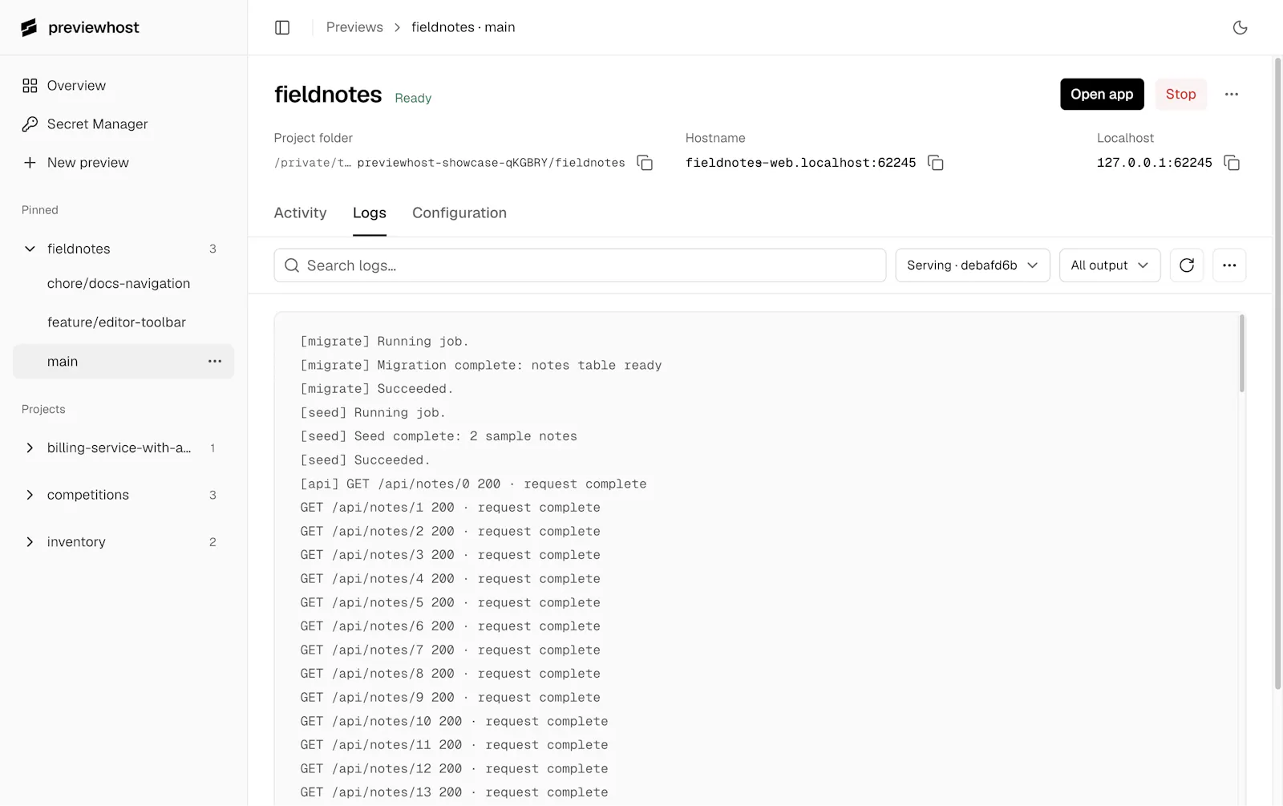1283x806 pixels.
Task: Open options menu for main branch
Action: [x=215, y=362]
